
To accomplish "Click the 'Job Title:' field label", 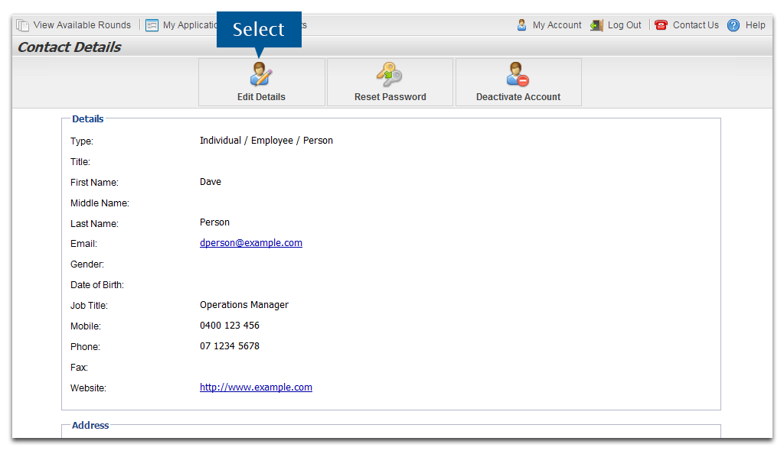I will pos(89,306).
